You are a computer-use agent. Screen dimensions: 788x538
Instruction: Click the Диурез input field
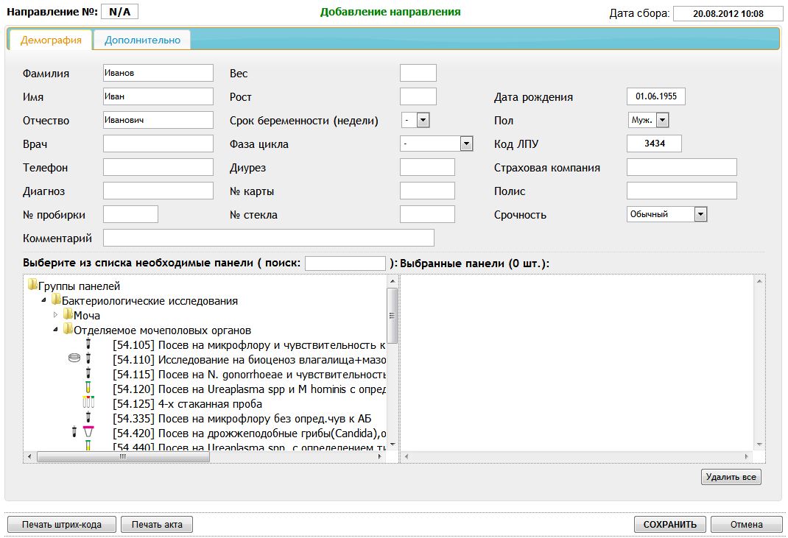click(427, 167)
